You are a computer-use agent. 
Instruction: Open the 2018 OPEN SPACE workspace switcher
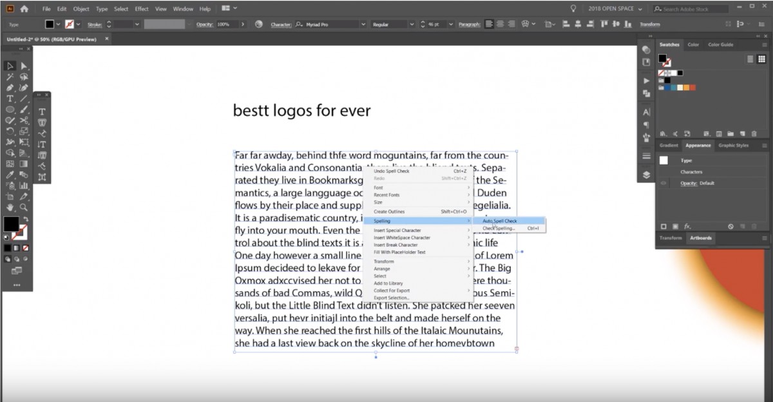(x=615, y=9)
